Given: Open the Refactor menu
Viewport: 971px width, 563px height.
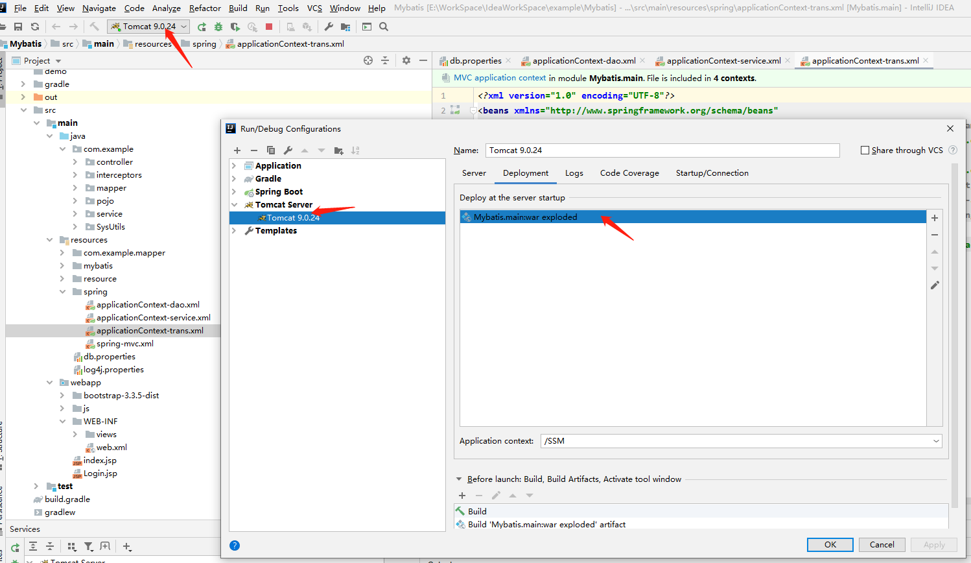Looking at the screenshot, I should tap(205, 8).
